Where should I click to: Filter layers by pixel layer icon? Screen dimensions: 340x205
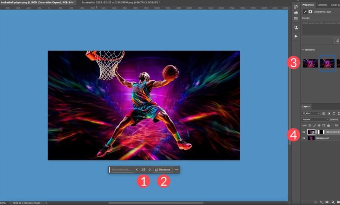(324, 113)
